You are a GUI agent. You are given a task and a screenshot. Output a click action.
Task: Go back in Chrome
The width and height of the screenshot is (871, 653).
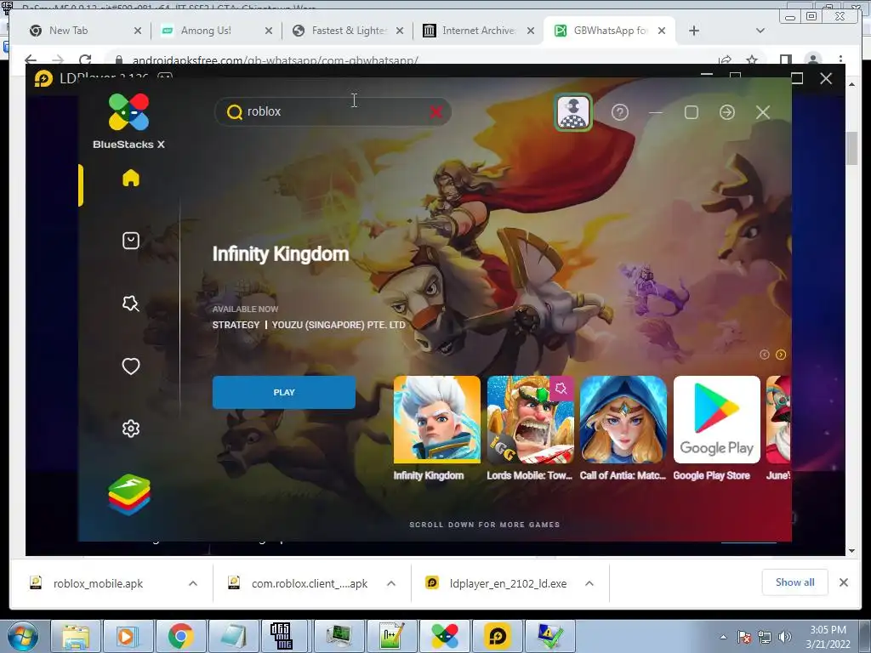[31, 60]
